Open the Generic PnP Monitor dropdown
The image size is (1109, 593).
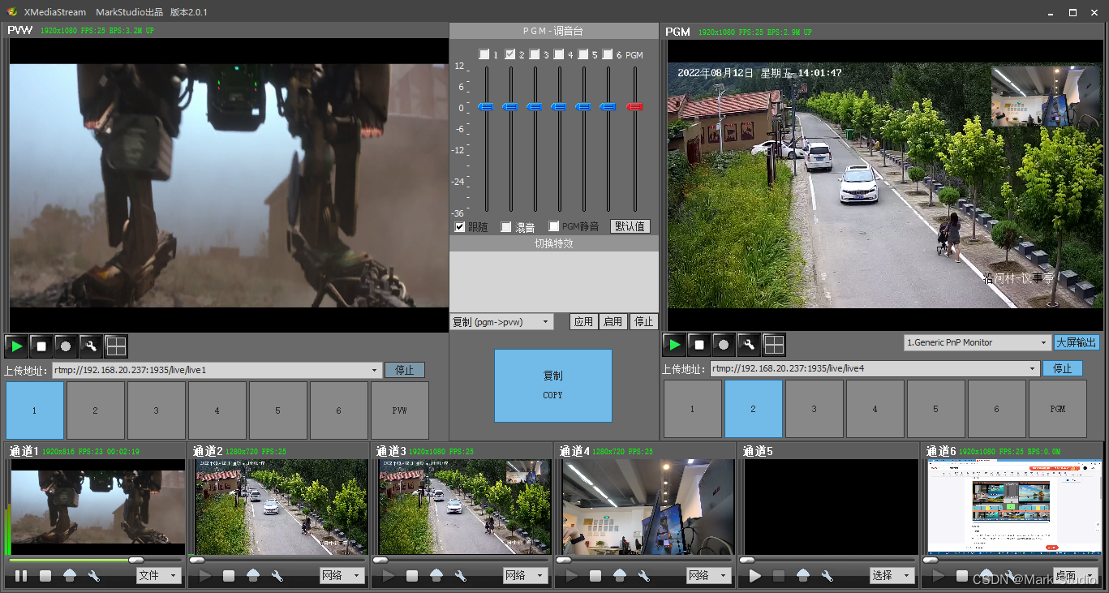(978, 342)
